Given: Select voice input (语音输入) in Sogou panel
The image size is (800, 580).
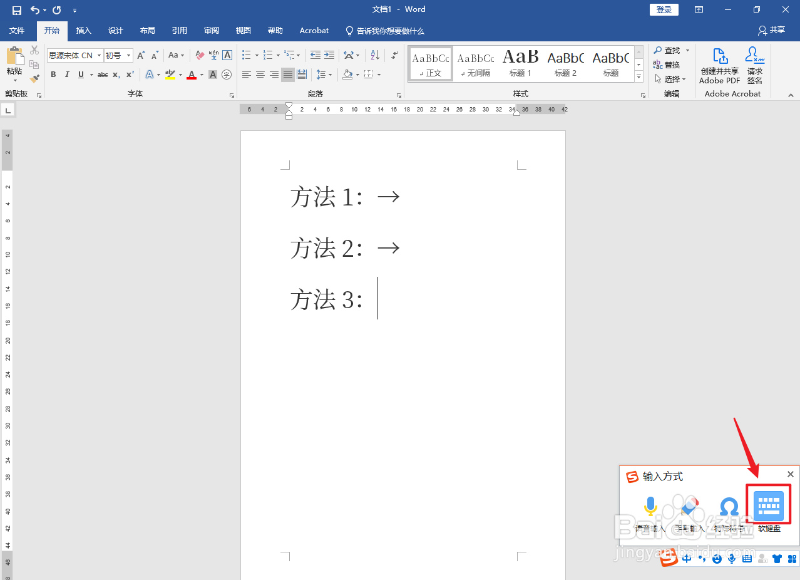Looking at the screenshot, I should 650,505.
